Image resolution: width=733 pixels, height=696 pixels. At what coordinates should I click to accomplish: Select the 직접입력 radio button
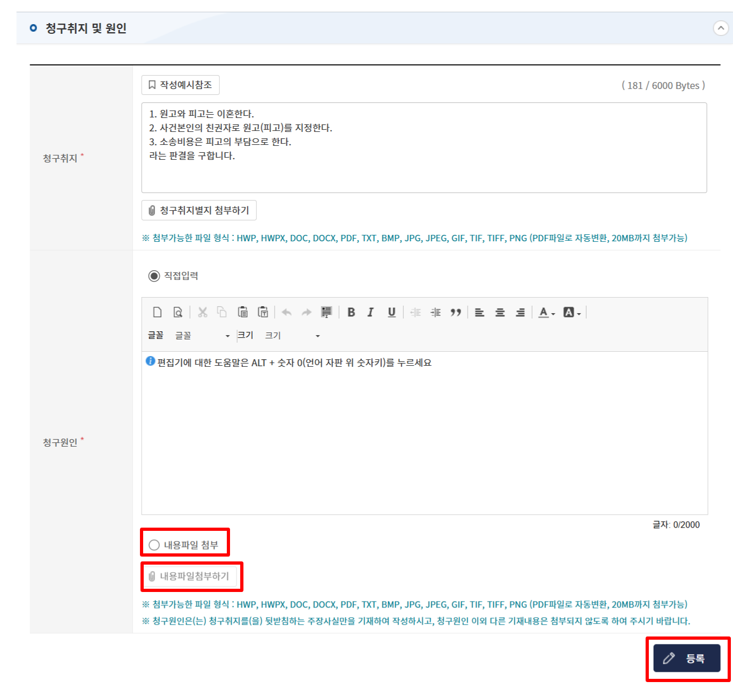[x=153, y=276]
